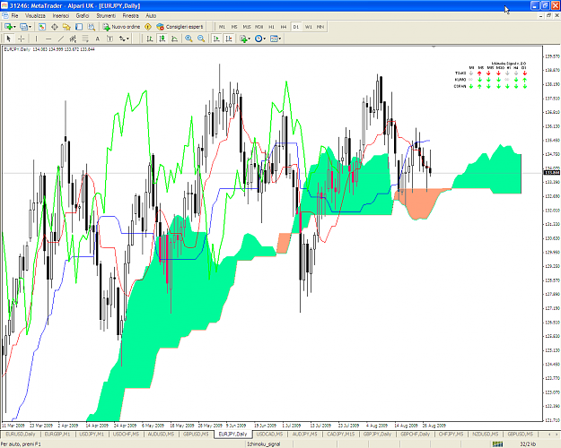
Task: Select MN monthly timeframe
Action: point(320,27)
